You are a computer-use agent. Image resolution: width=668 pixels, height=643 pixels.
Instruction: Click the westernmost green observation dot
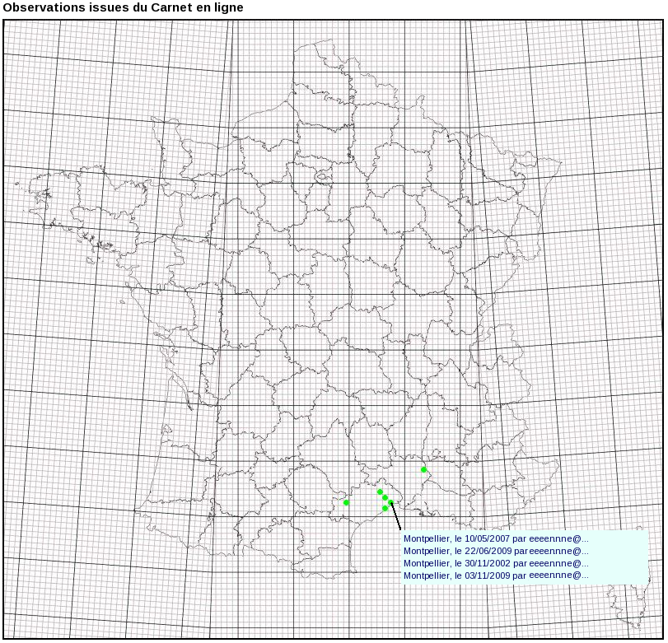347,502
